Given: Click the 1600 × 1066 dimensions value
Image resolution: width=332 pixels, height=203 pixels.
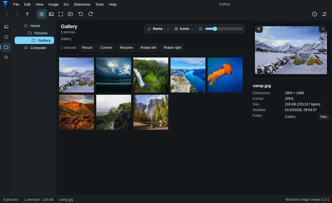Looking at the screenshot, I should (294, 93).
